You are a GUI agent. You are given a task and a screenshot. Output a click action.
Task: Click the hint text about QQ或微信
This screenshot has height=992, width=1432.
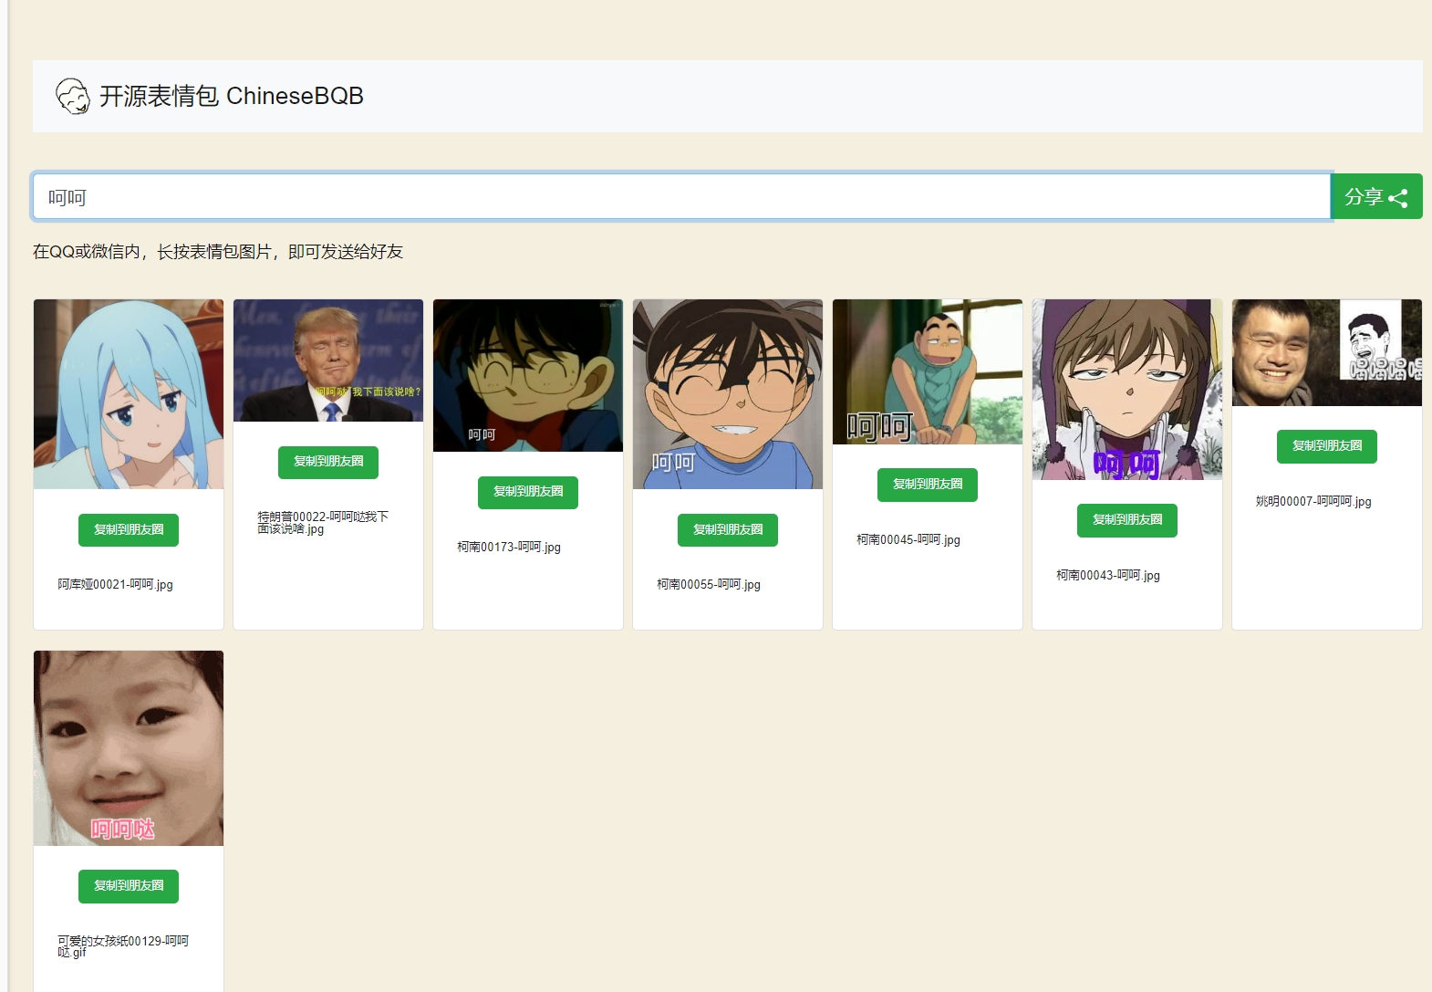click(218, 252)
